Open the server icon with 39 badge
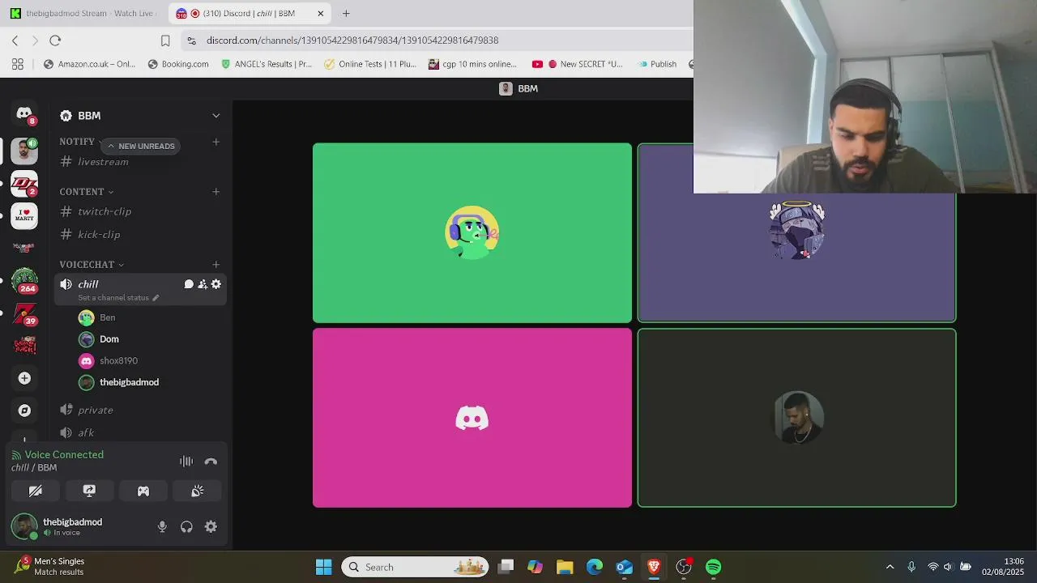Image resolution: width=1037 pixels, height=583 pixels. point(24,313)
